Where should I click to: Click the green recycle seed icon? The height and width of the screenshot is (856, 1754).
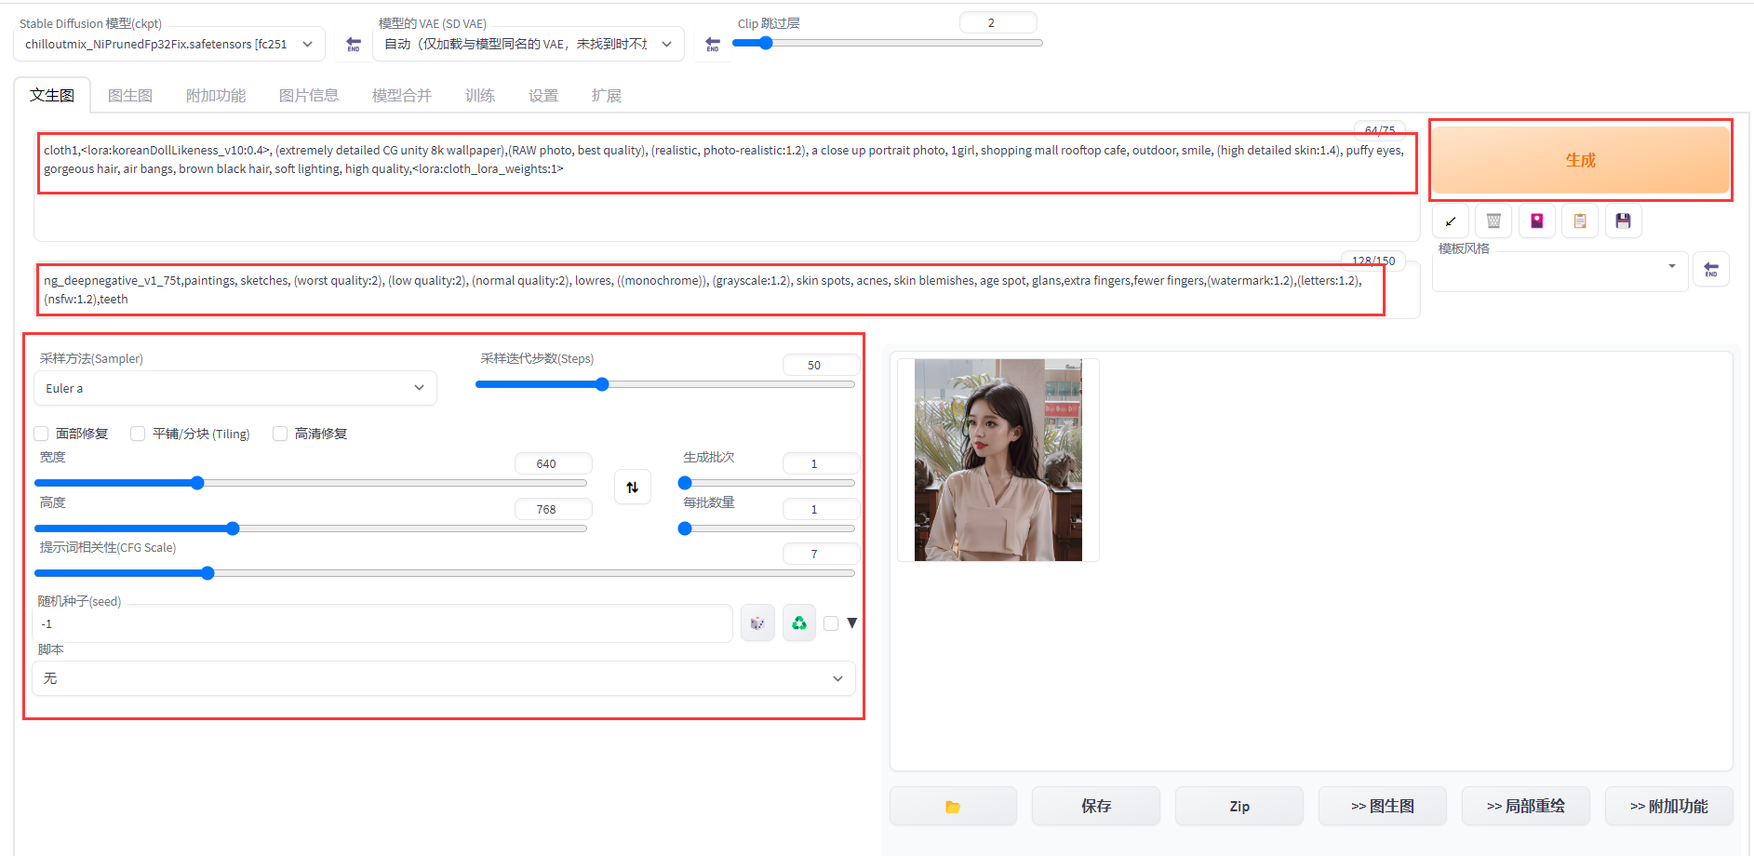[799, 623]
